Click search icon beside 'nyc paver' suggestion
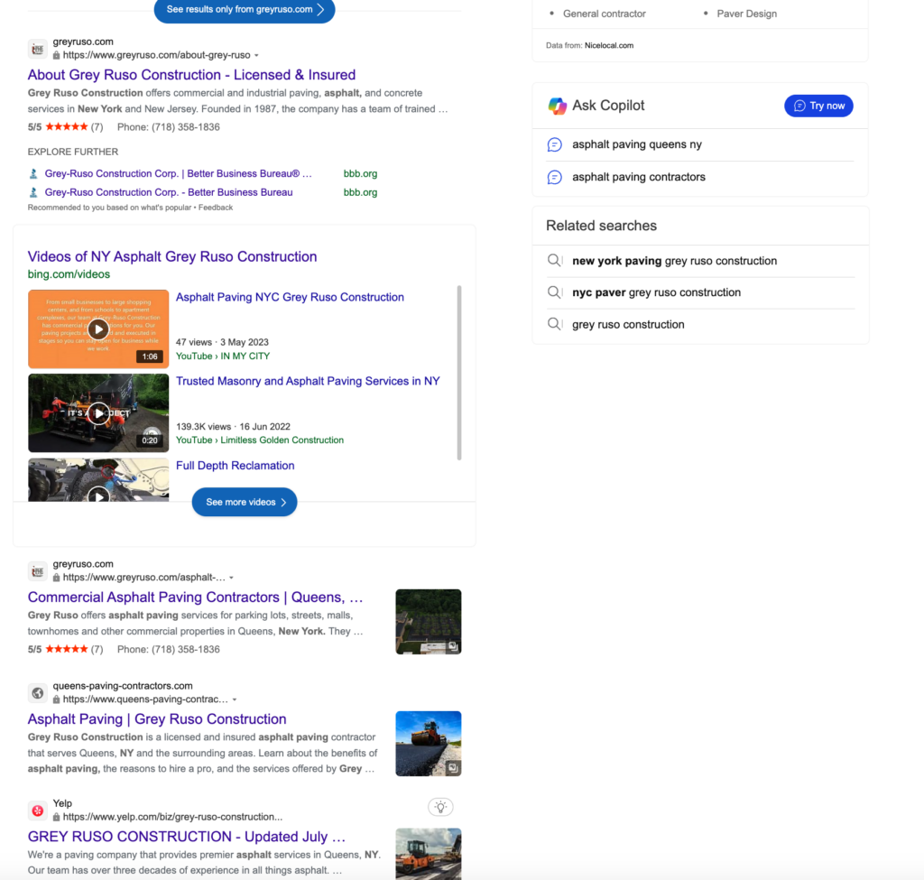924x880 pixels. click(555, 292)
